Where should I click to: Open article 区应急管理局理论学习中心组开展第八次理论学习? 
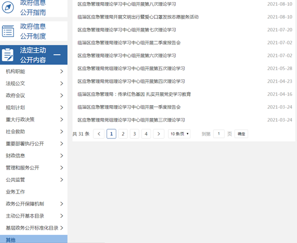click(x=127, y=4)
